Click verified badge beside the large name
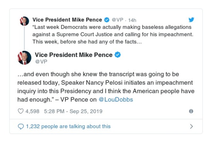 pyautogui.click(x=118, y=55)
